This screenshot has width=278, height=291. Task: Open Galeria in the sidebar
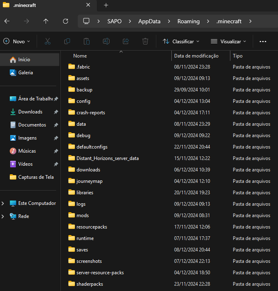tap(30, 73)
